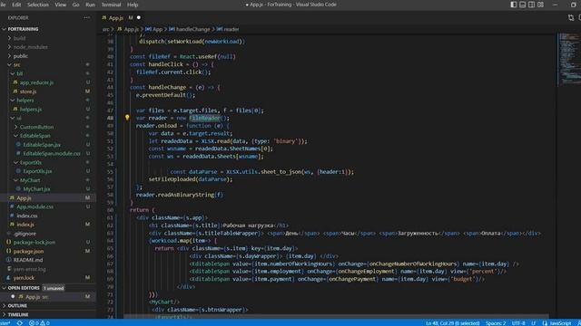Collapse the helpers folder
This screenshot has width=581, height=326.
pyautogui.click(x=13, y=101)
